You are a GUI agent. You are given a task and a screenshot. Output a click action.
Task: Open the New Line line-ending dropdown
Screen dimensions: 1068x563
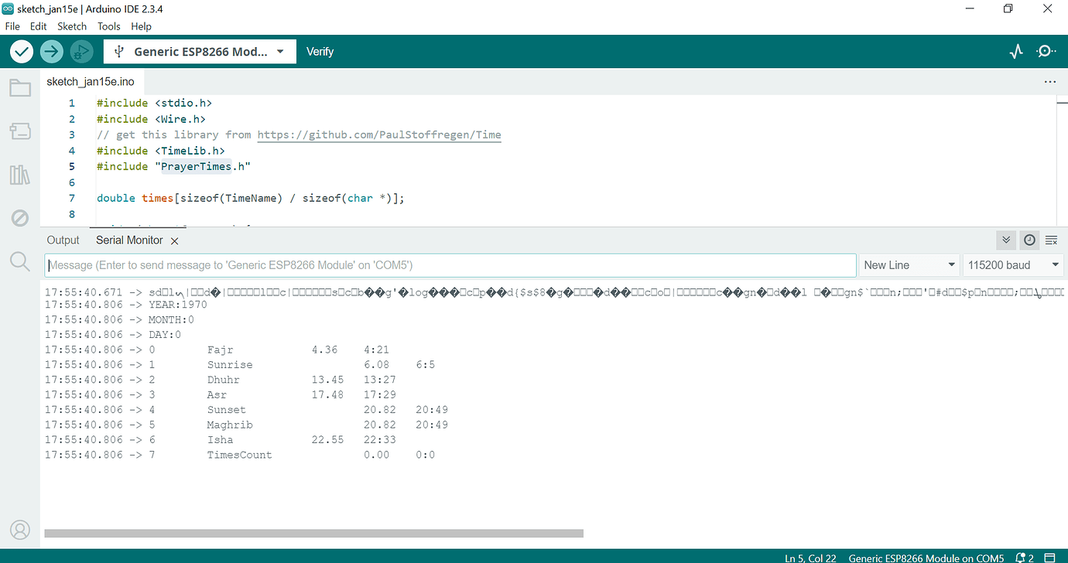[x=909, y=264]
